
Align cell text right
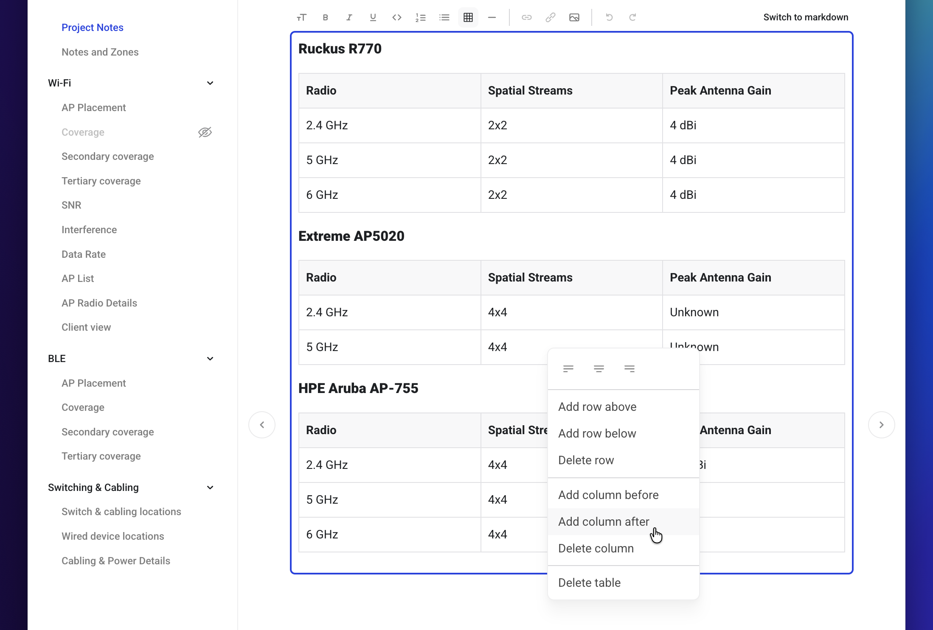coord(629,369)
